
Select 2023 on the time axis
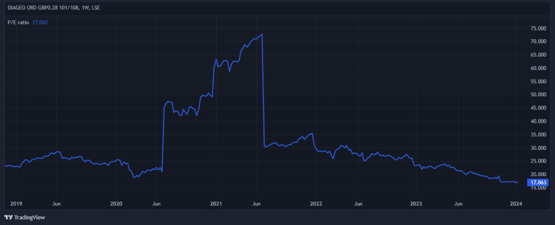tap(416, 203)
